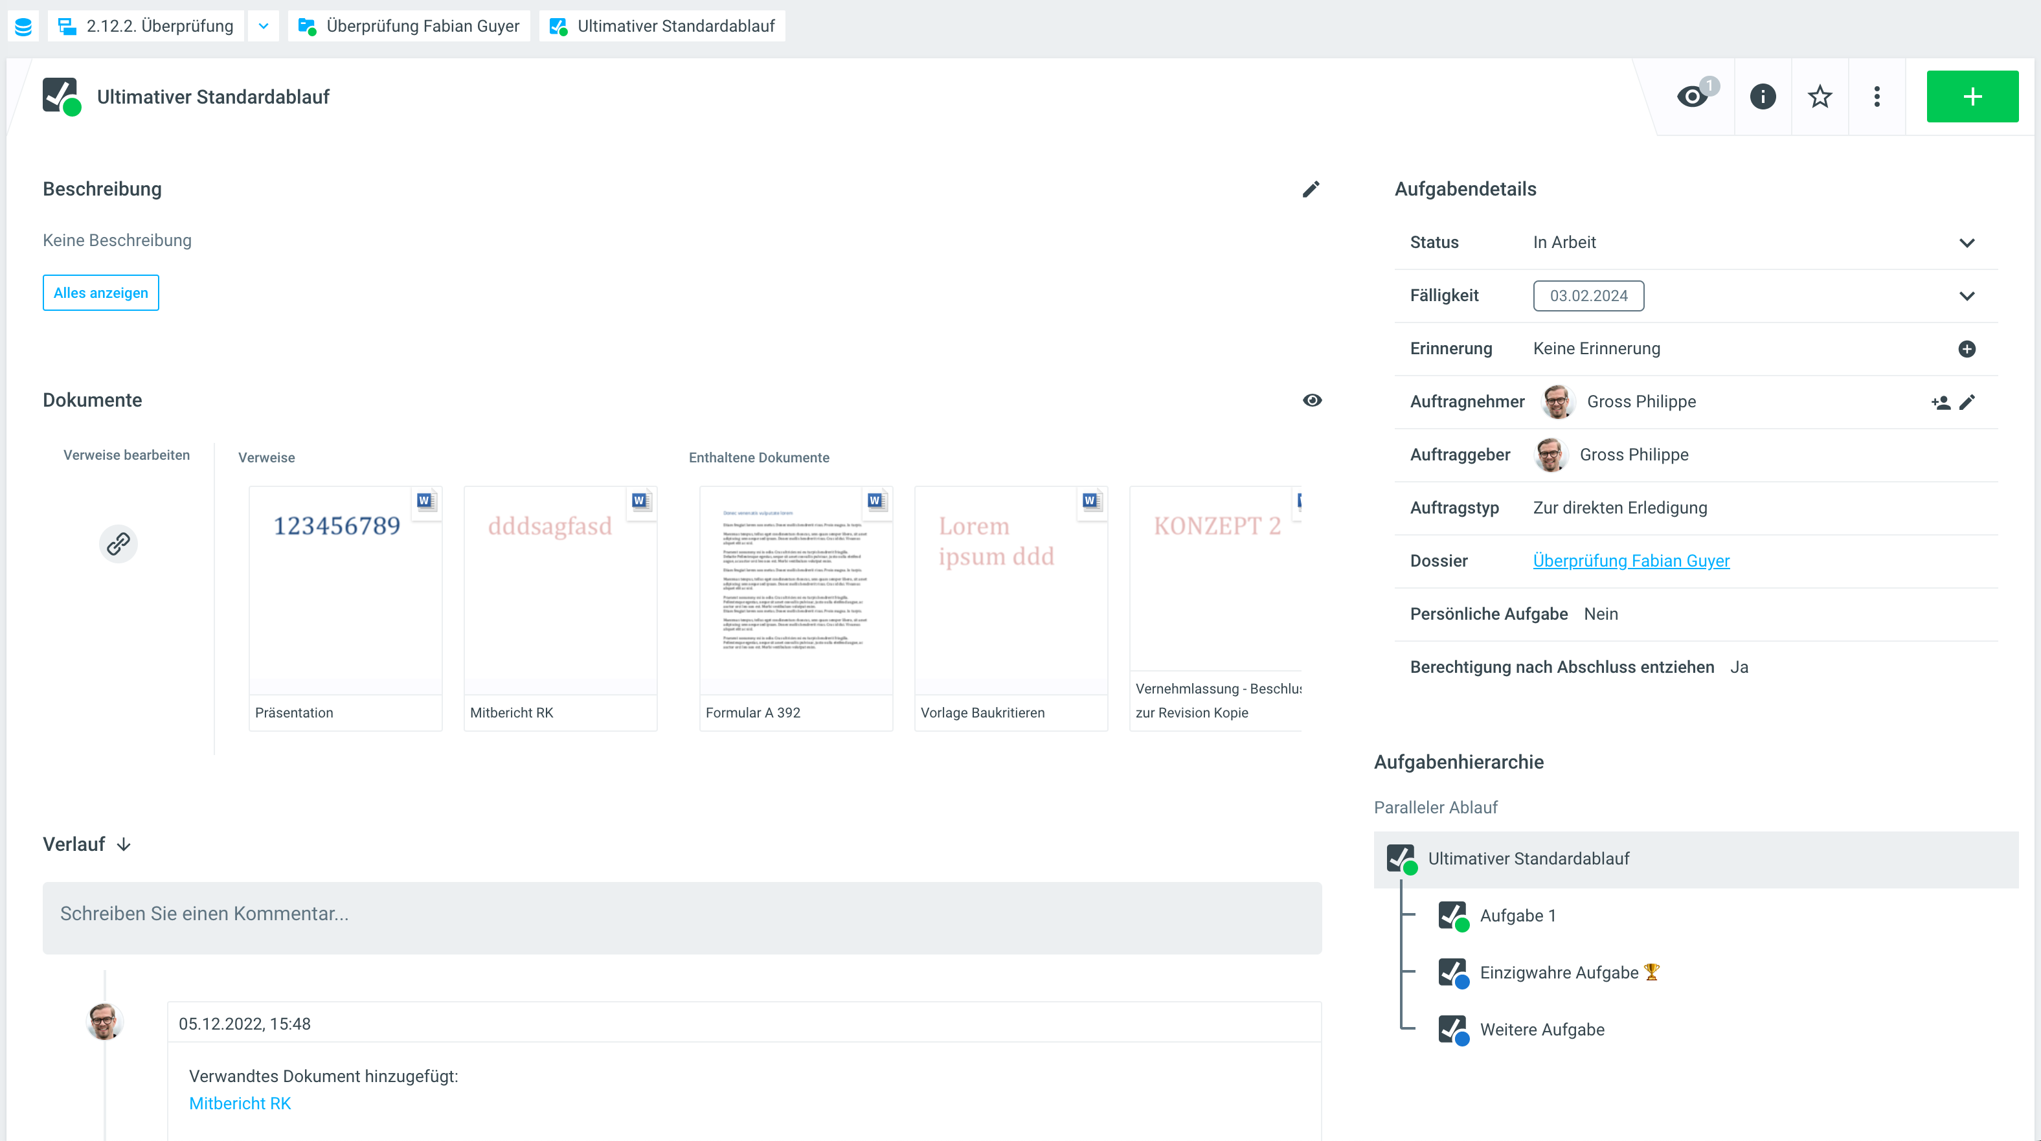Mark the task as favorite with the star

tap(1819, 96)
